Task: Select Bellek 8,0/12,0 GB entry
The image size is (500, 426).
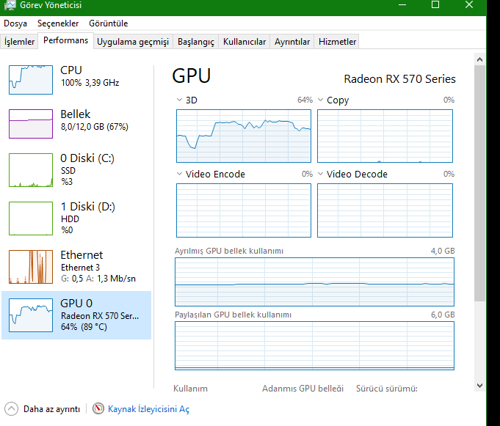Action: click(76, 124)
